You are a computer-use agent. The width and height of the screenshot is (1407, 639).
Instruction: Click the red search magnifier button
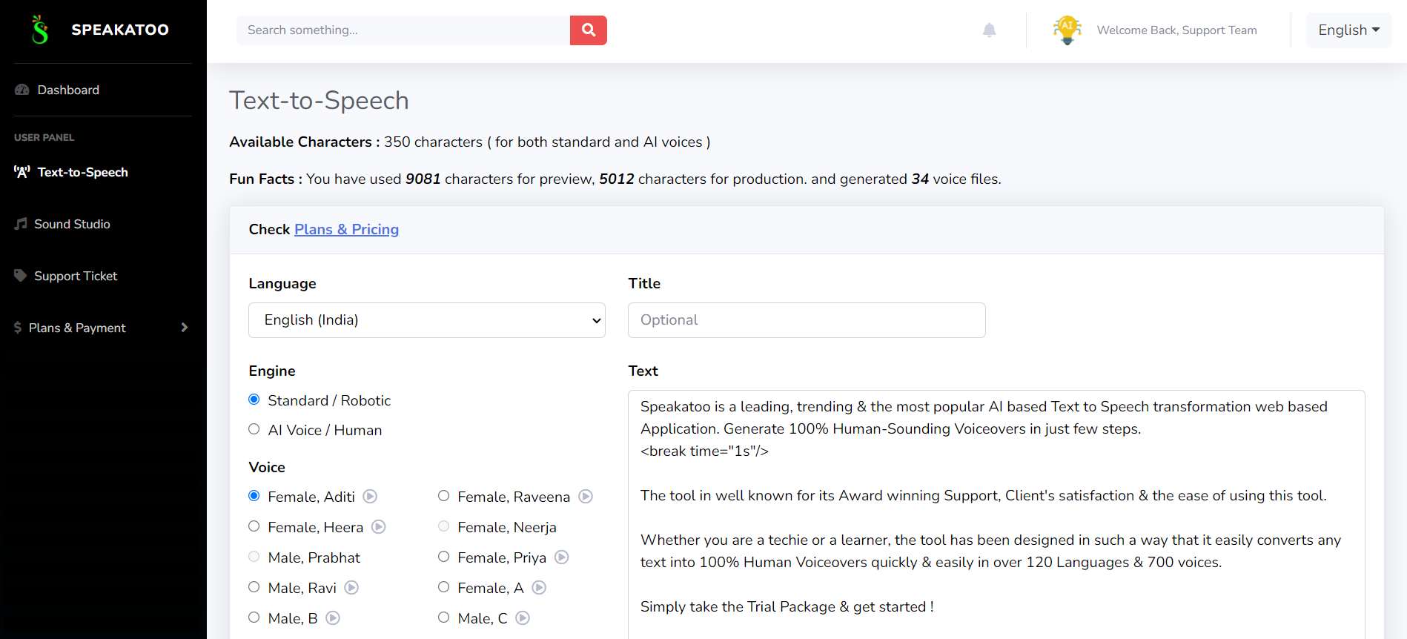pyautogui.click(x=589, y=30)
